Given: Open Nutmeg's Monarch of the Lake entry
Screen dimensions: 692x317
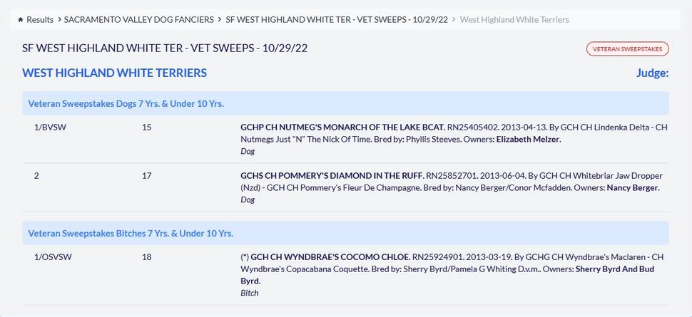Looking at the screenshot, I should [x=342, y=127].
